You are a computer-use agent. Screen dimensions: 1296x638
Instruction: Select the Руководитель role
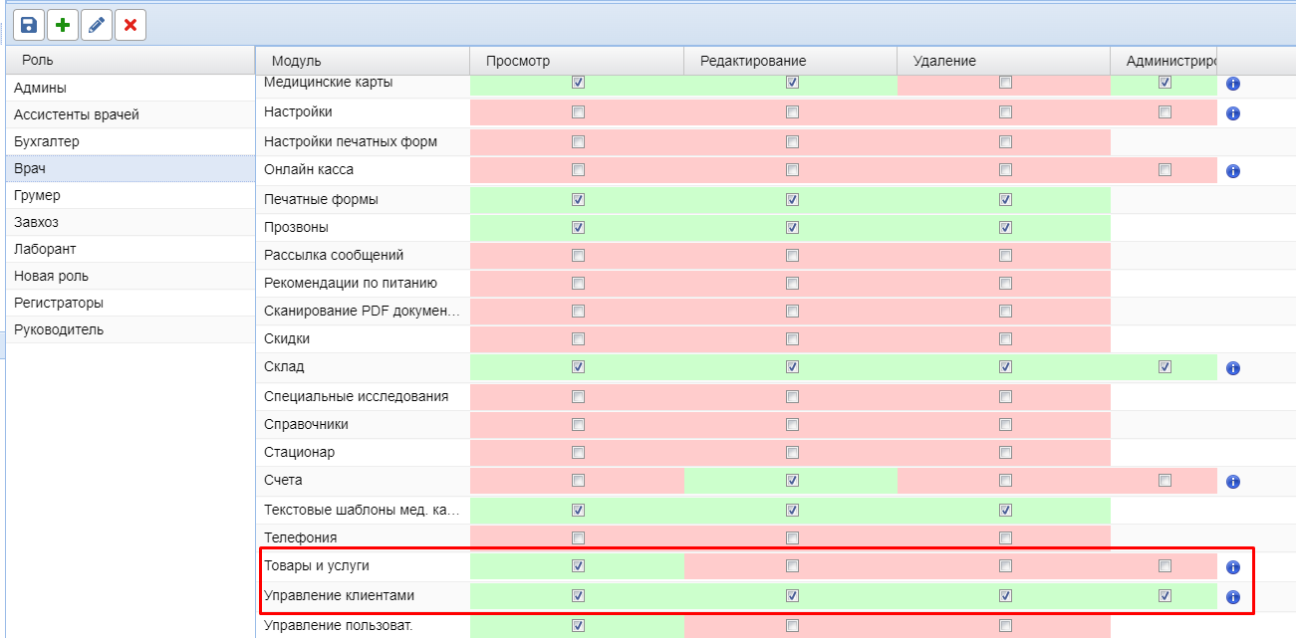coord(59,329)
